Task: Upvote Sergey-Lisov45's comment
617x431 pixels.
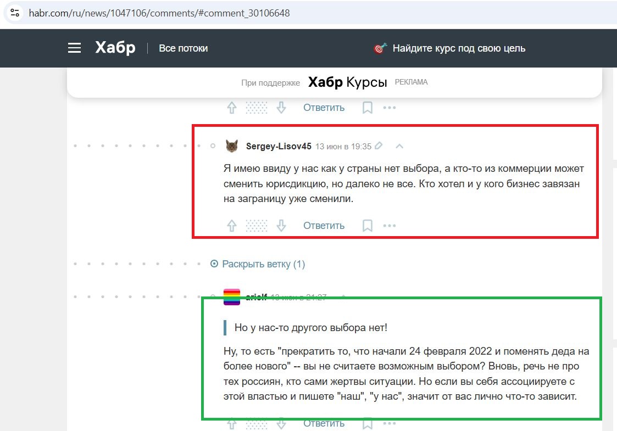Action: coord(232,226)
